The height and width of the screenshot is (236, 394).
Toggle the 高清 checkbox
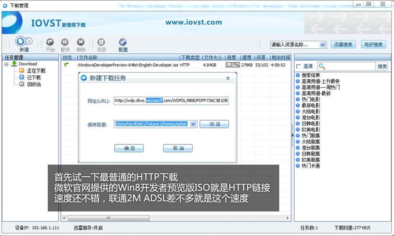pos(299,66)
